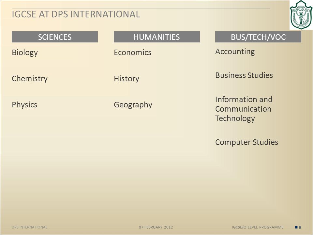The height and width of the screenshot is (235, 313).
Task: Select the SCIENCES header box
Action: click(x=55, y=37)
